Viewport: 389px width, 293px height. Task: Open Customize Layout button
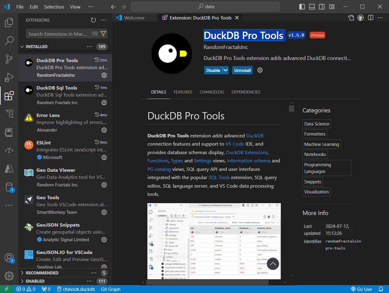coord(332,7)
